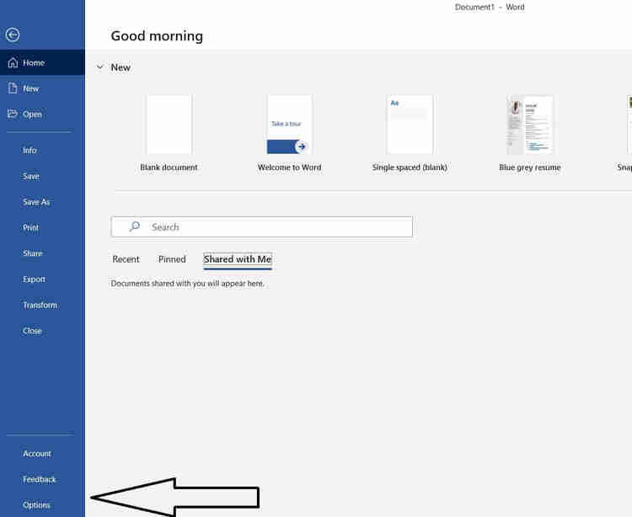Switch to the Recent tab
The image size is (632, 517).
pyautogui.click(x=126, y=259)
